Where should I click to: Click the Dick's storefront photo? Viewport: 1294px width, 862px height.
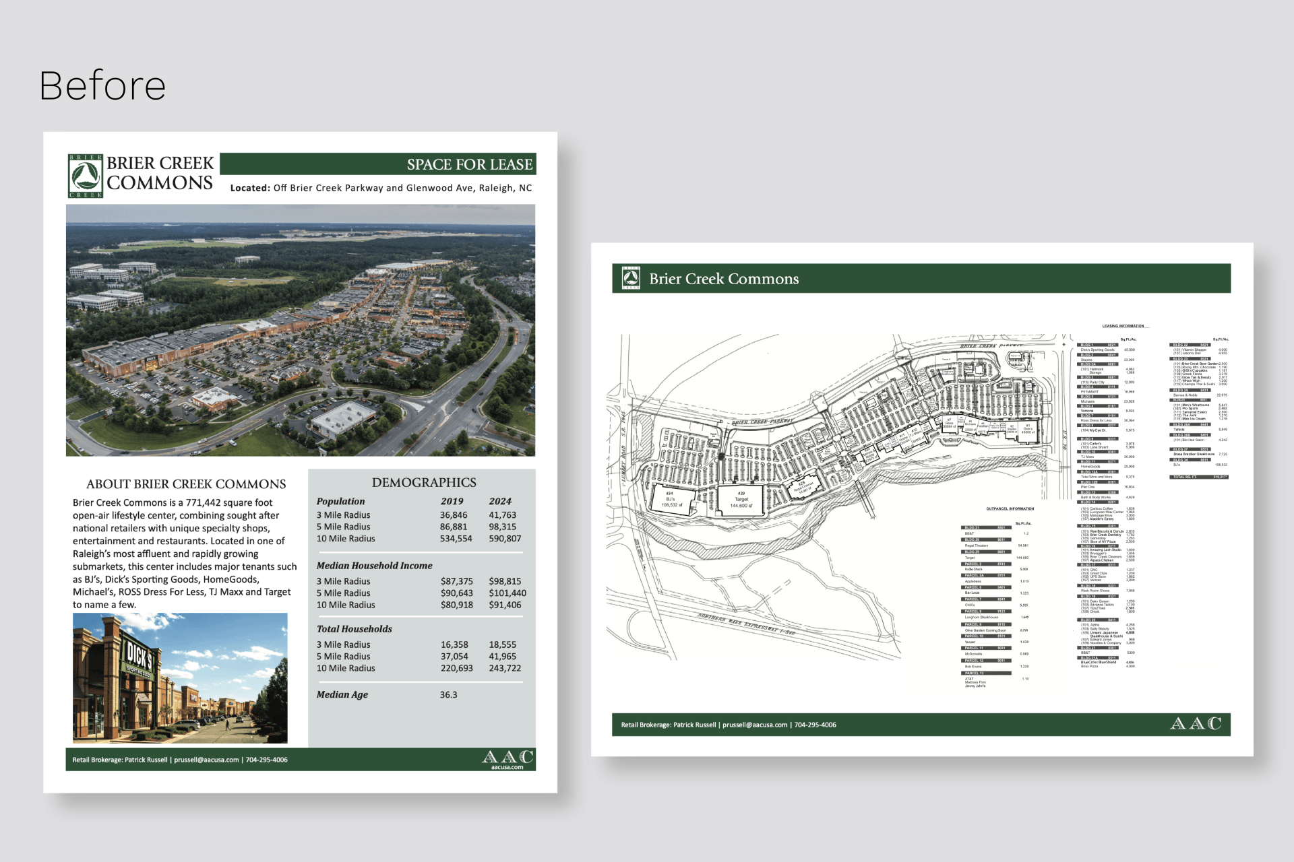click(x=180, y=677)
